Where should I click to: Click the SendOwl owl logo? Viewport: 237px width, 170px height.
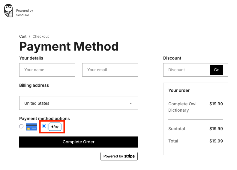[8, 10]
